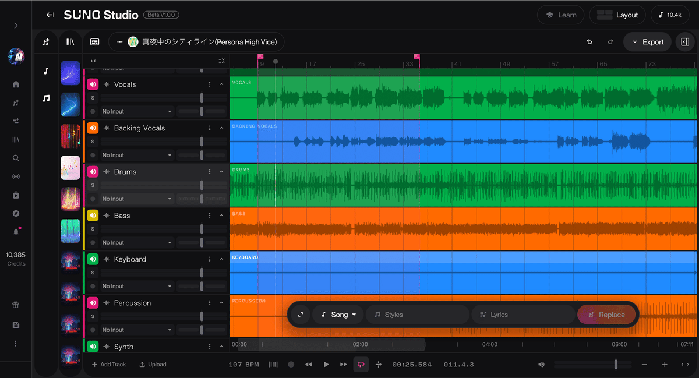This screenshot has width=699, height=378.
Task: Open the Layout menu at top right
Action: (617, 15)
